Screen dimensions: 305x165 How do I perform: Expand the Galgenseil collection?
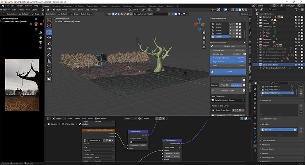(x=257, y=39)
